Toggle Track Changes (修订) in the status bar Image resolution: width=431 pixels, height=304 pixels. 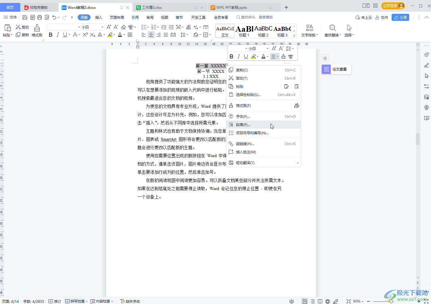click(x=55, y=301)
